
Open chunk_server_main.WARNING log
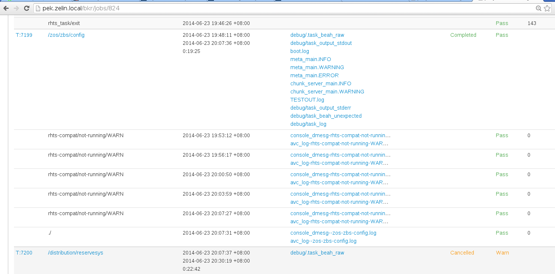tap(327, 92)
